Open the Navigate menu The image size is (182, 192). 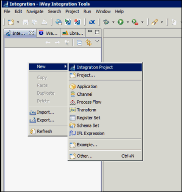point(35,12)
